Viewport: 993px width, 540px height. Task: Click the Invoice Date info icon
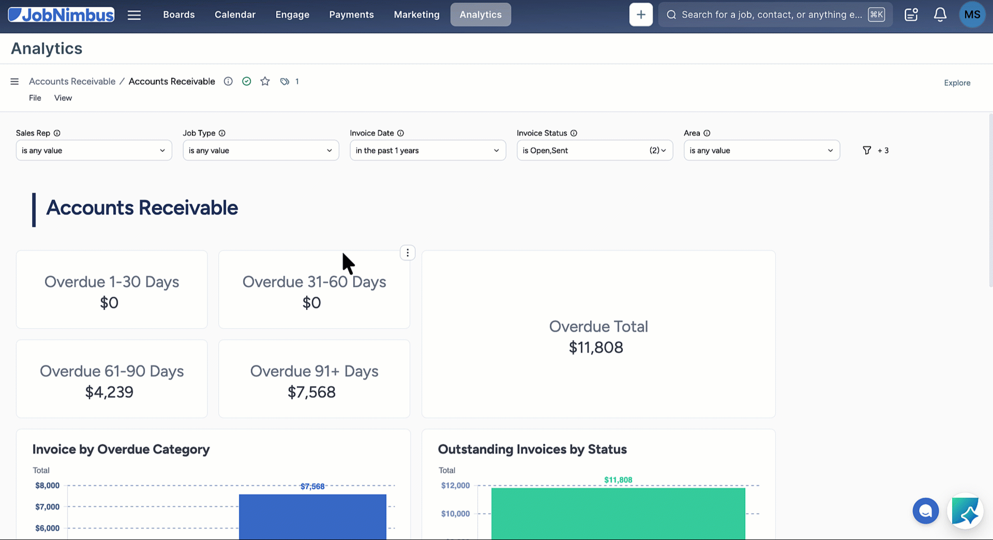coord(400,133)
